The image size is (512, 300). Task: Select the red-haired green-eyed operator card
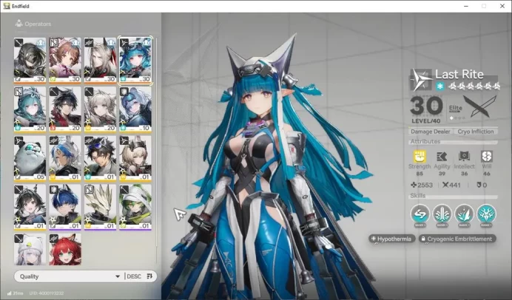(x=65, y=250)
